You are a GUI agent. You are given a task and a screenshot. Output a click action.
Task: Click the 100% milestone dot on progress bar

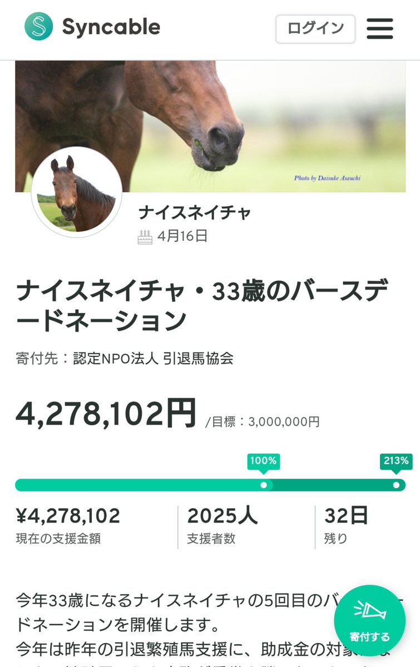click(264, 485)
